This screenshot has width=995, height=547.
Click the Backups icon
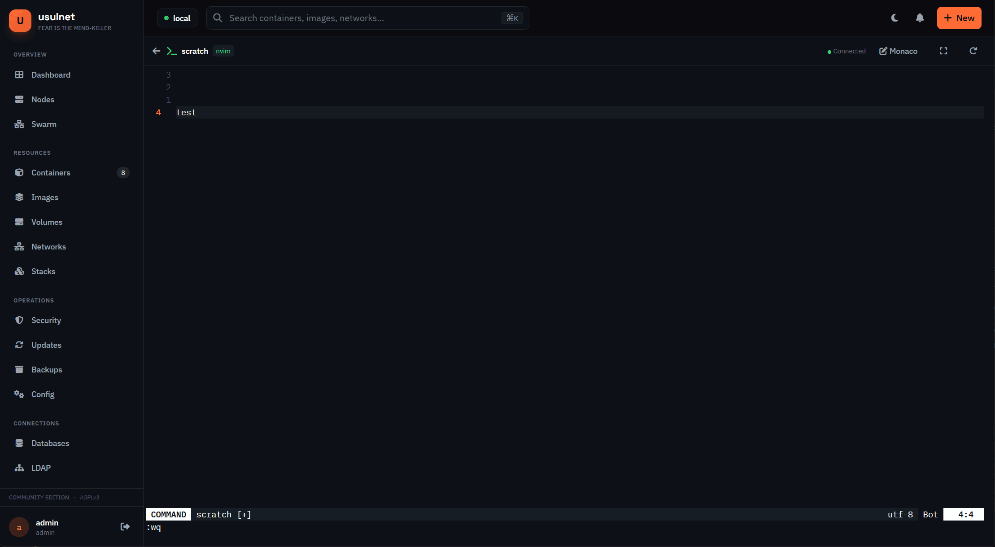[x=19, y=369]
